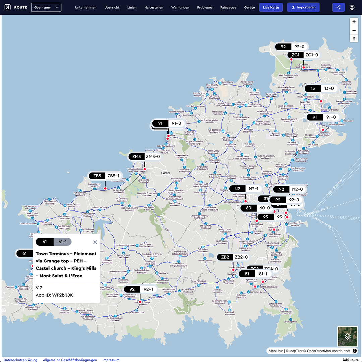Close the line 61 info popup

(x=95, y=242)
